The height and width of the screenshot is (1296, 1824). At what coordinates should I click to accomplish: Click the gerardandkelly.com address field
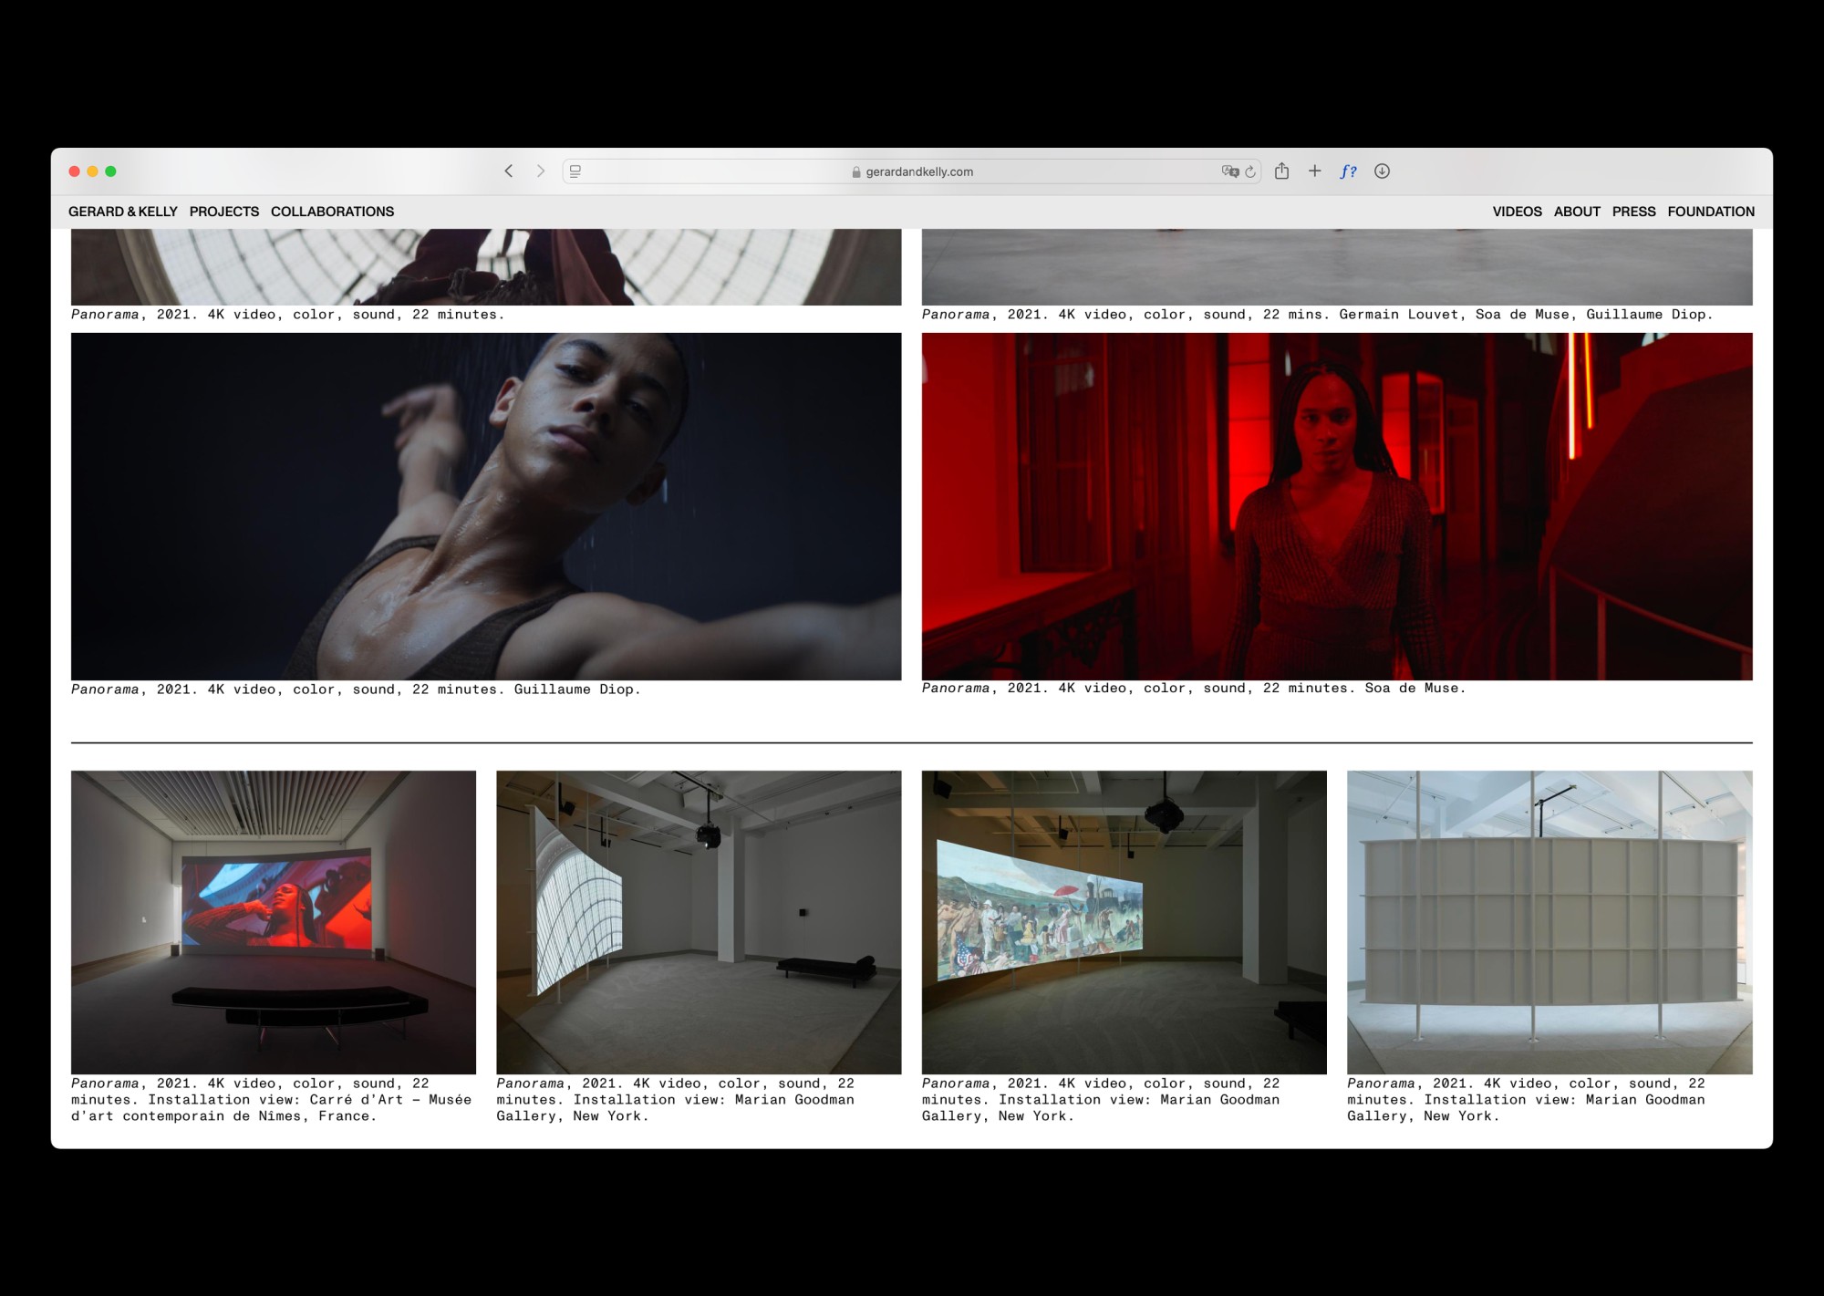[x=912, y=171]
